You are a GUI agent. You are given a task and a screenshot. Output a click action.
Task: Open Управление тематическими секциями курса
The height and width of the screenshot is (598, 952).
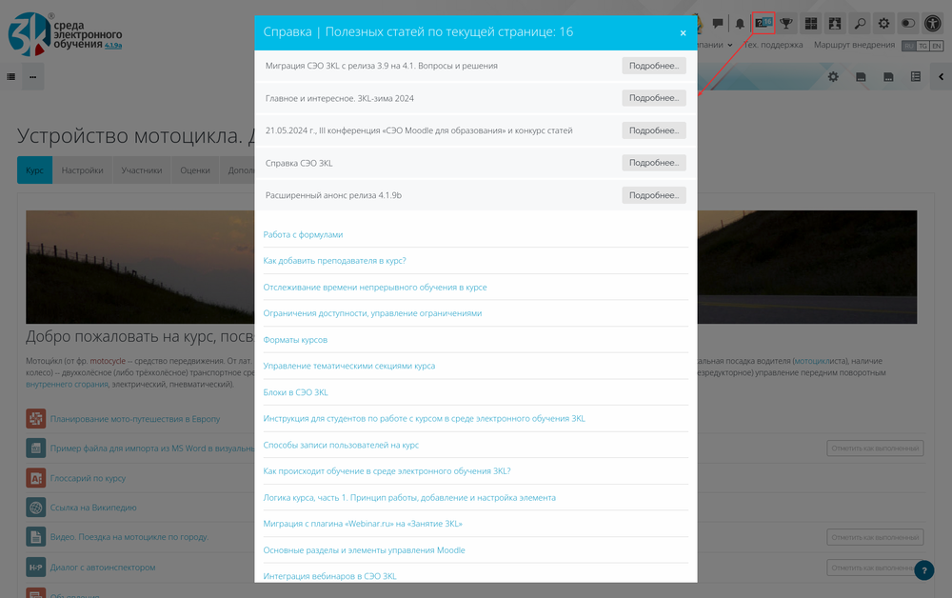coord(349,366)
